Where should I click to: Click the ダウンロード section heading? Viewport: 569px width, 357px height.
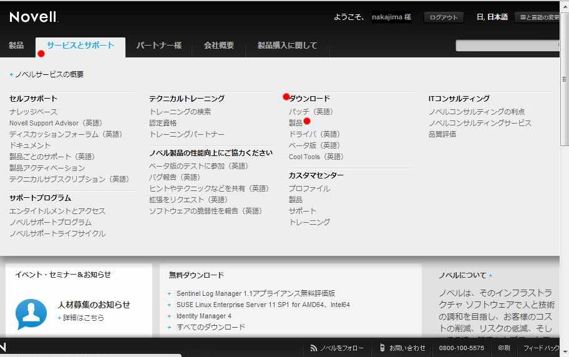(x=309, y=99)
